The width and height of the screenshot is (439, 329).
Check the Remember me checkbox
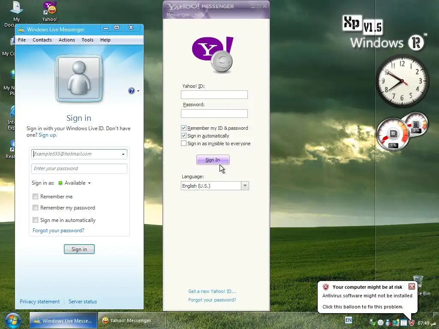[x=35, y=196]
